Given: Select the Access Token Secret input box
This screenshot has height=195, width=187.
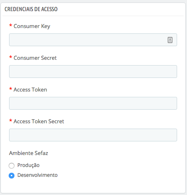Looking at the screenshot, I should tap(93, 135).
